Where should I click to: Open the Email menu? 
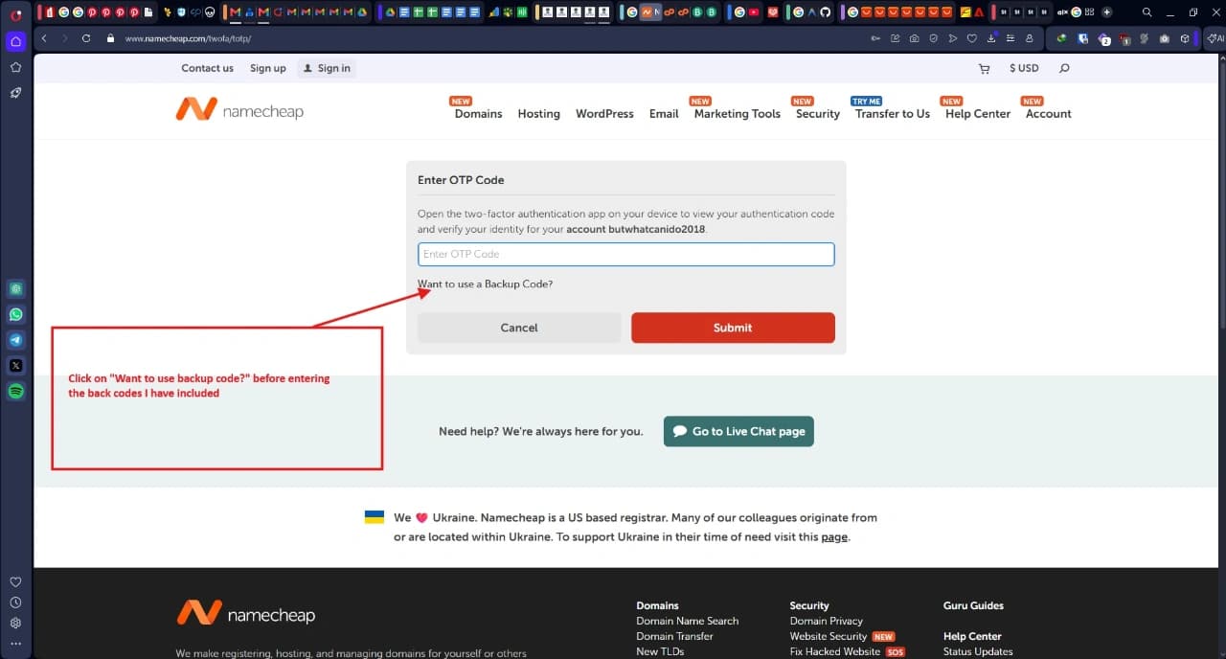(664, 113)
